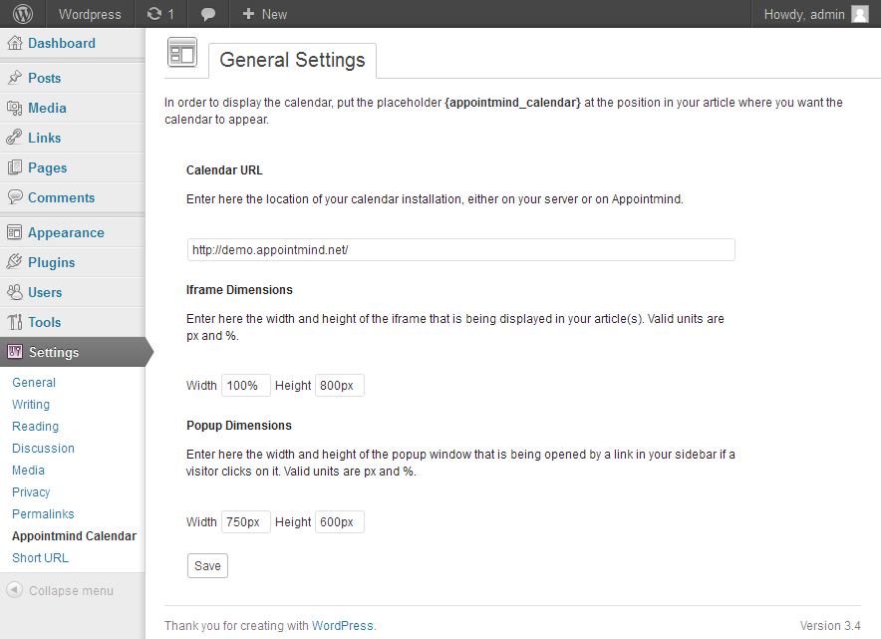Click the Users icon in the sidebar
The width and height of the screenshot is (881, 639).
[14, 292]
